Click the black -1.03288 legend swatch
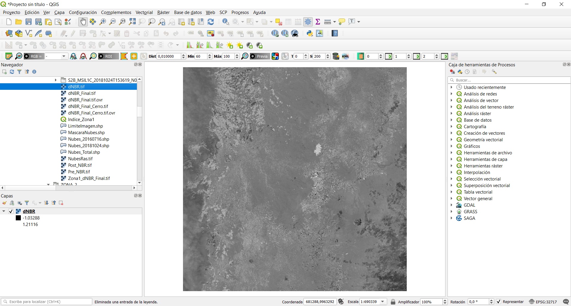This screenshot has height=306, width=571. pos(18,218)
